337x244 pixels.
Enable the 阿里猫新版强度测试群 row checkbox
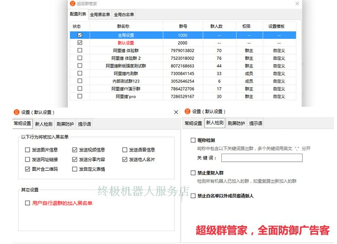tap(80, 65)
